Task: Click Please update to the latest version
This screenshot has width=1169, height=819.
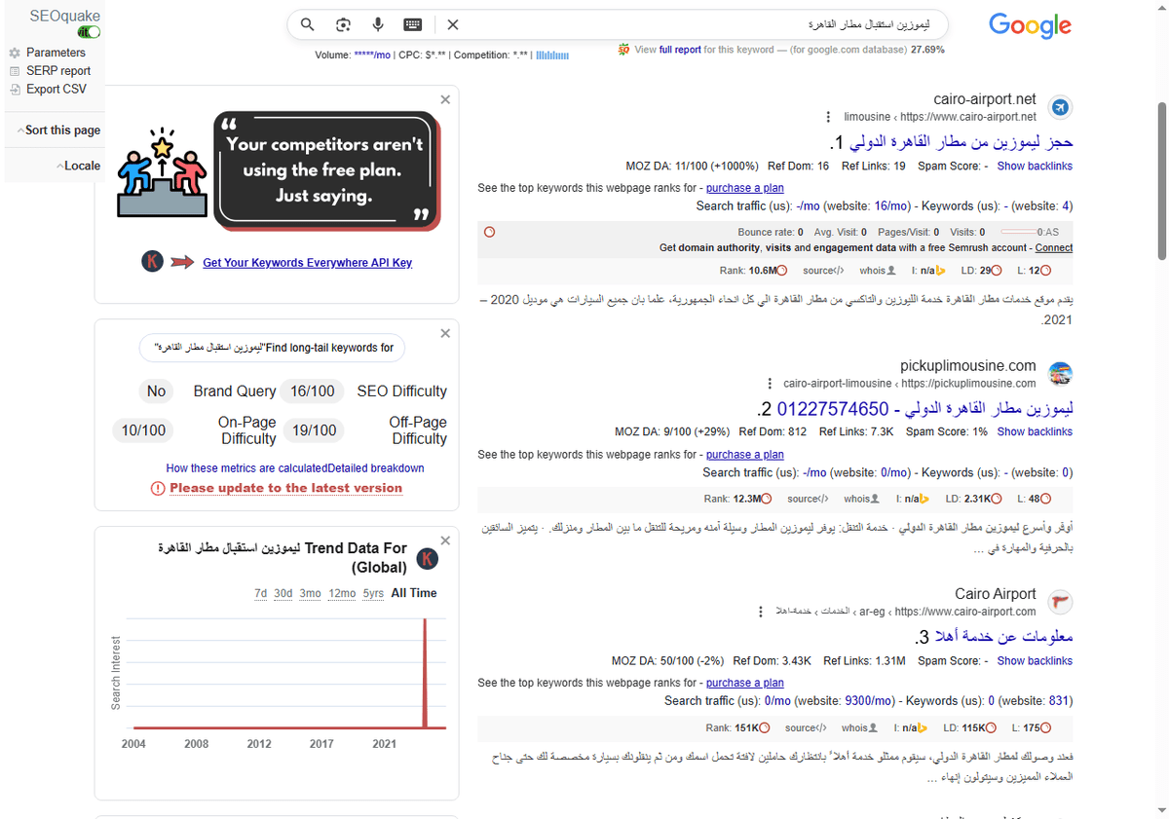Action: [285, 488]
